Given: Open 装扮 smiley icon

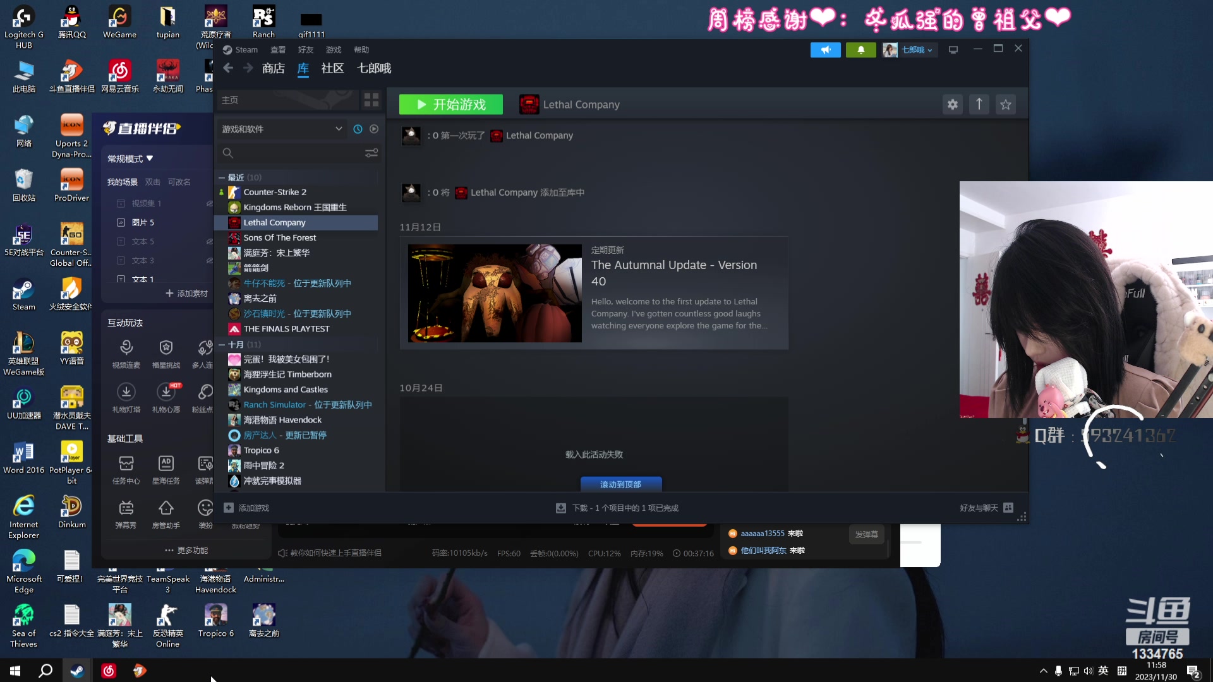Looking at the screenshot, I should pos(205,513).
